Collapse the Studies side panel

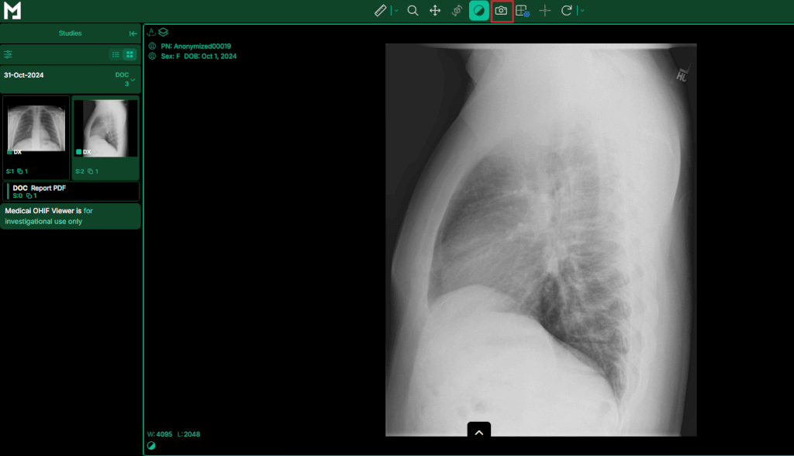coord(133,33)
